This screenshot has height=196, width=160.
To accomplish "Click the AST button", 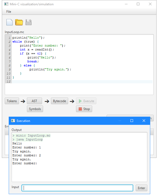I will point(34,101).
